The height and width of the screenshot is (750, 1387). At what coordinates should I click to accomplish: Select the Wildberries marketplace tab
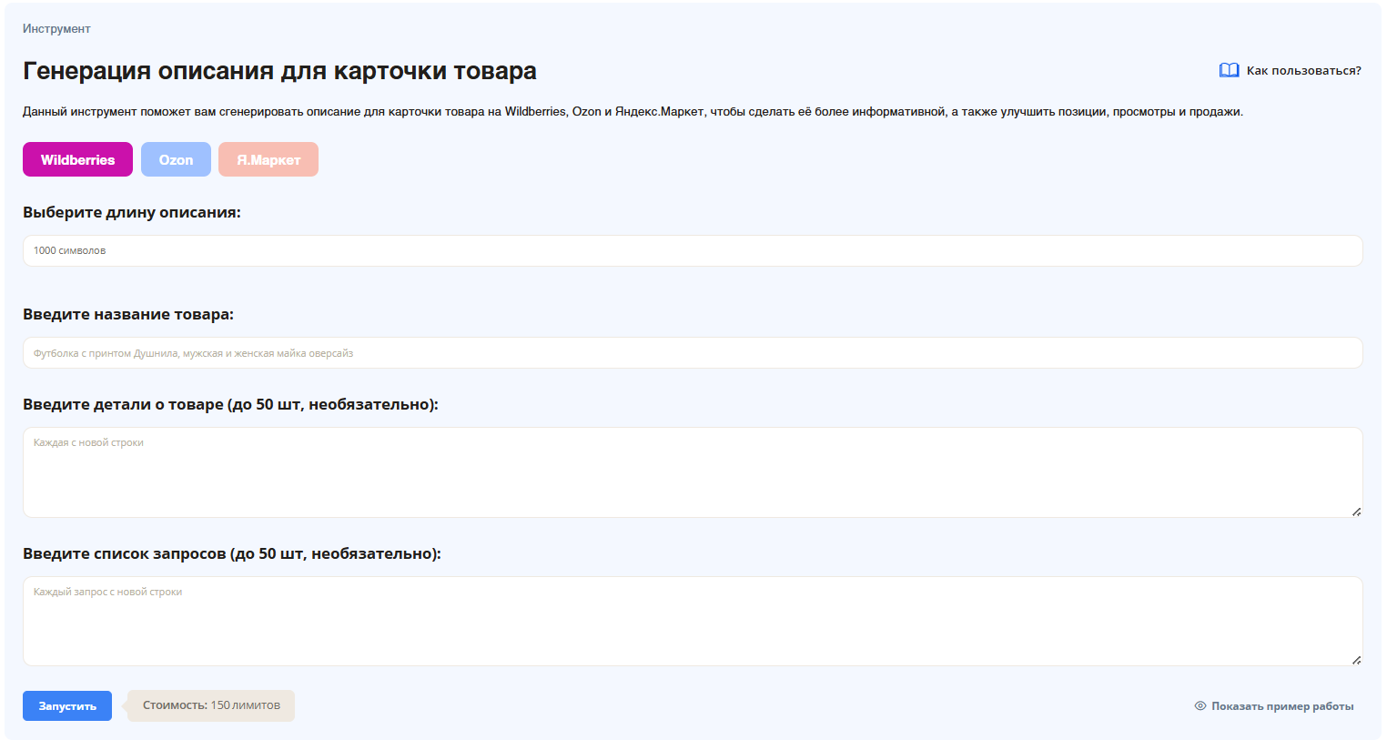(x=77, y=159)
